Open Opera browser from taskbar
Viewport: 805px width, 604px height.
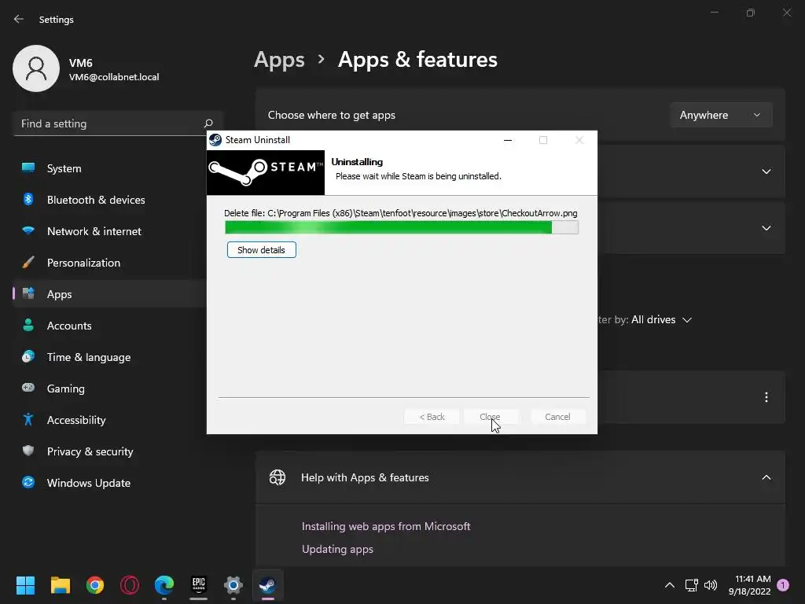pos(130,585)
